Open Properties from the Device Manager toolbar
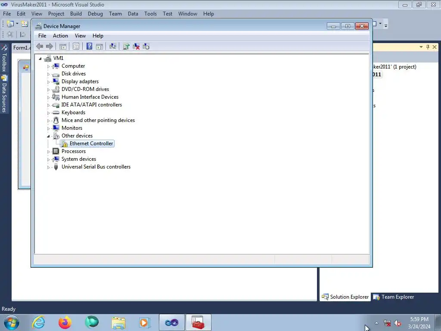This screenshot has width=441, height=331. 76,47
